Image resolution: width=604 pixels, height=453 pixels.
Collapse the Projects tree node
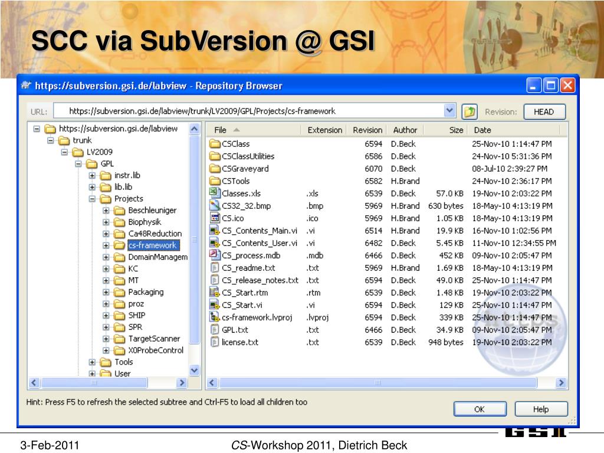coord(92,199)
